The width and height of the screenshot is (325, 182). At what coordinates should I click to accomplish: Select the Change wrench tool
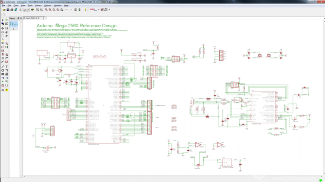[6, 36]
